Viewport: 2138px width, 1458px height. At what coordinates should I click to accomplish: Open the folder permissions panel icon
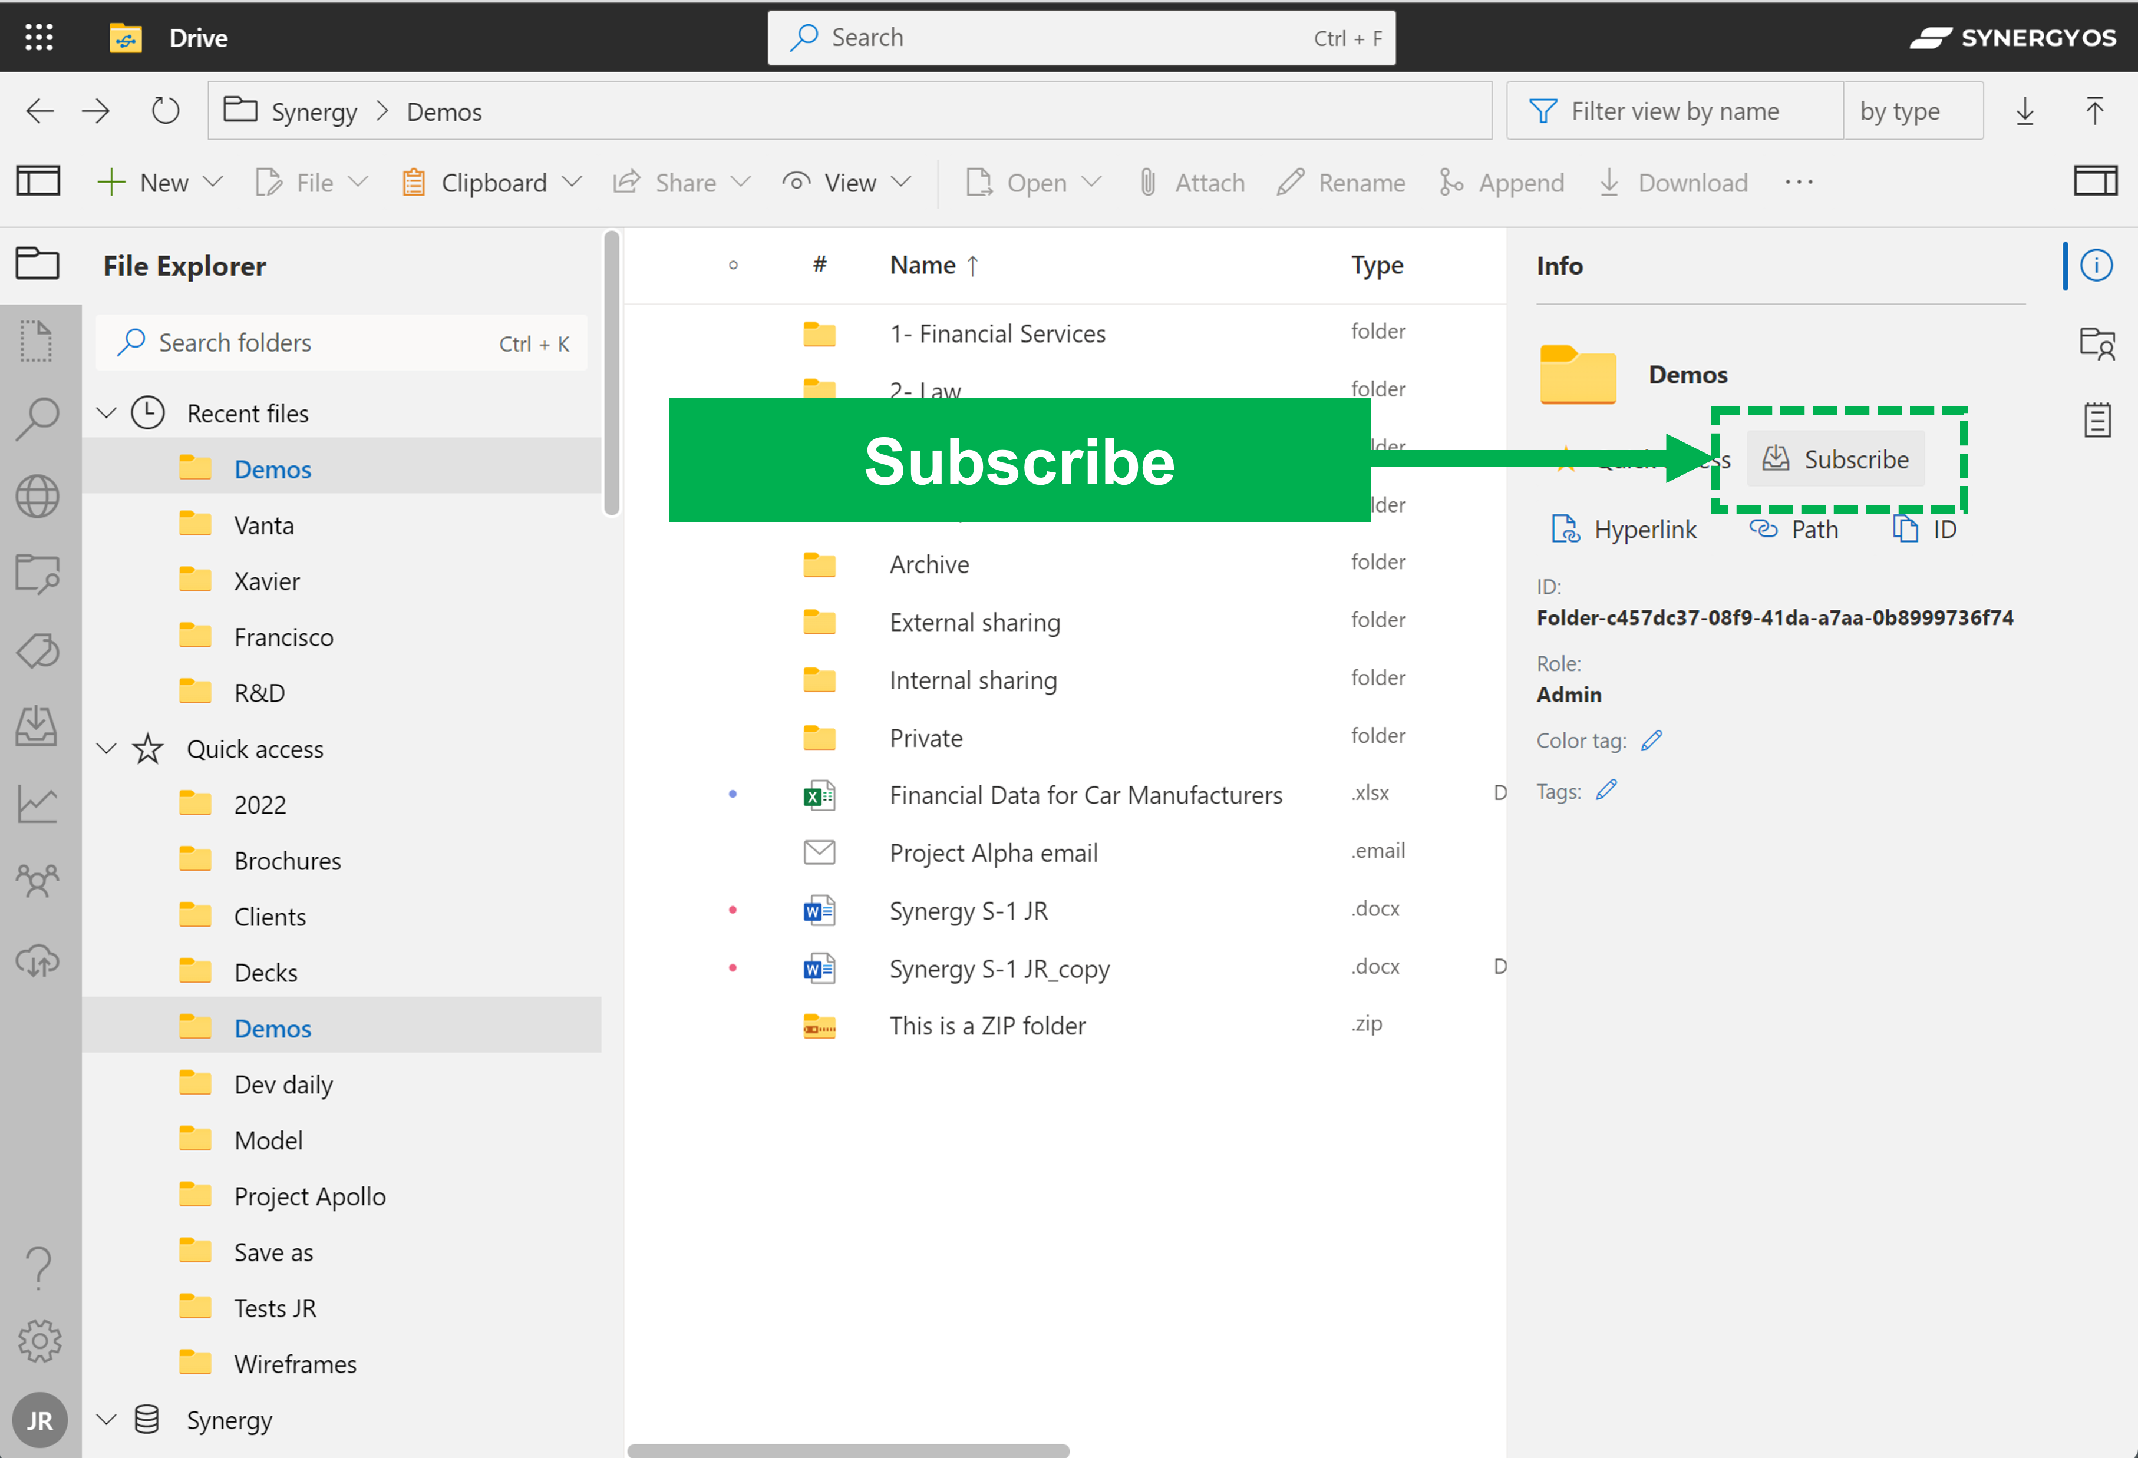pyautogui.click(x=2097, y=343)
